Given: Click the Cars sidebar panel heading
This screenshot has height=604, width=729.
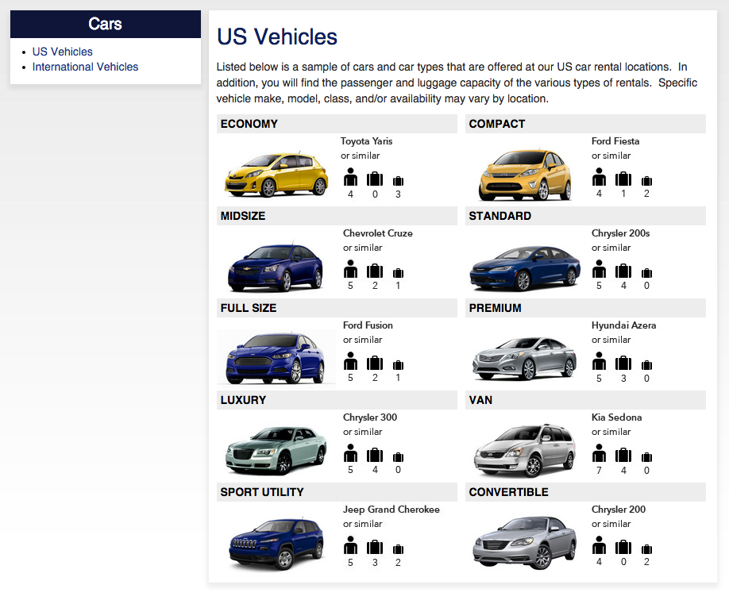Looking at the screenshot, I should click(106, 24).
